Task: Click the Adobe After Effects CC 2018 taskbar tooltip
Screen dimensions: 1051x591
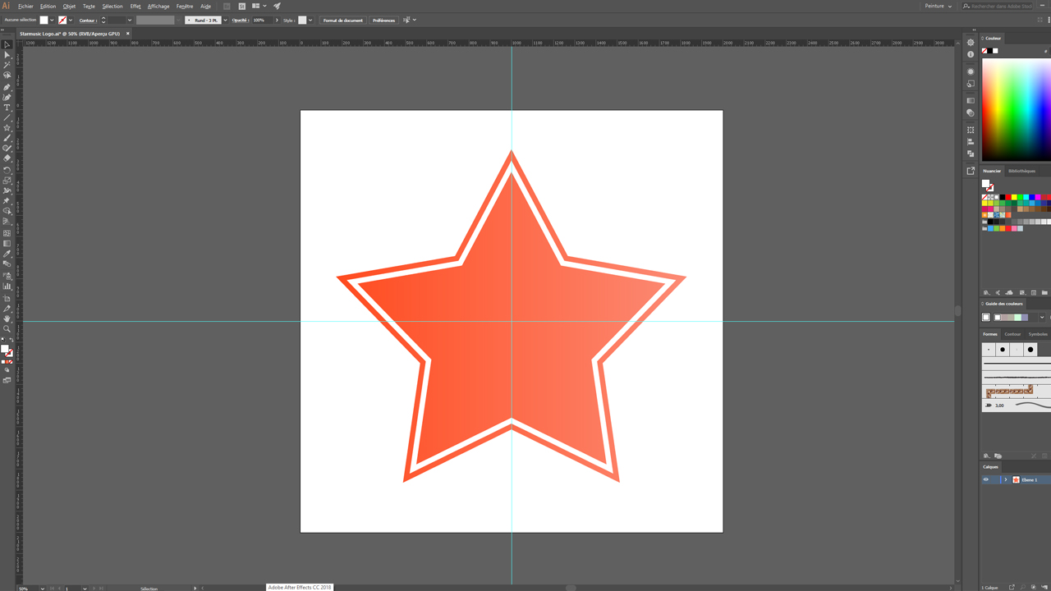Action: 300,587
